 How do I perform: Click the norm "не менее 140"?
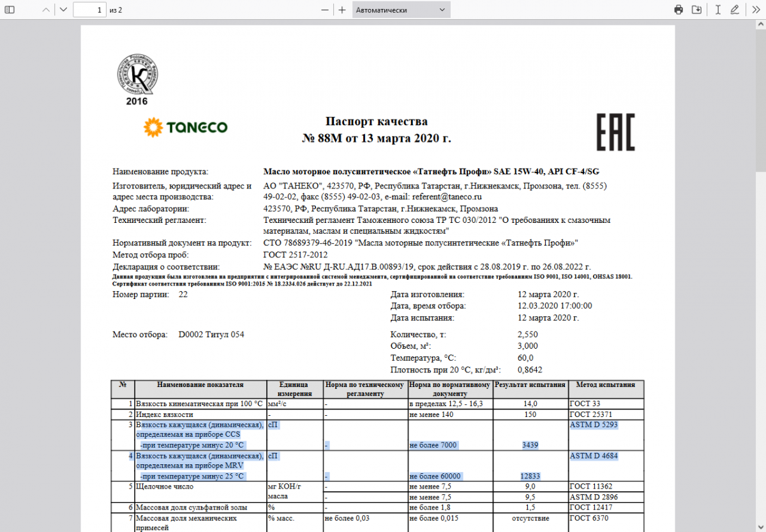[431, 414]
